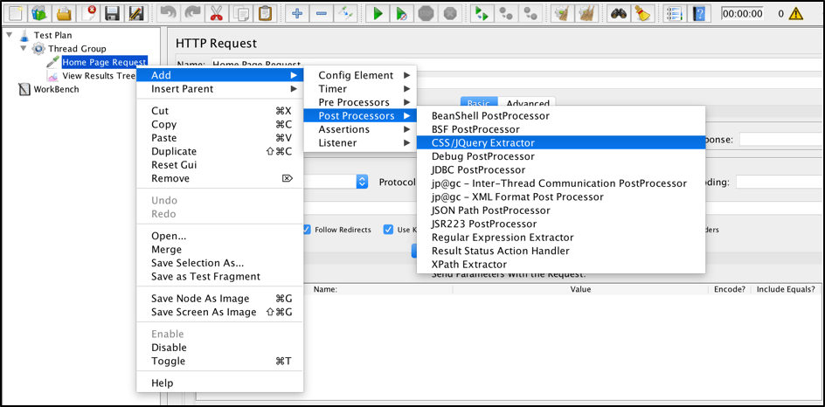The width and height of the screenshot is (825, 407).
Task: Click the Shutdown test icon
Action: [450, 13]
